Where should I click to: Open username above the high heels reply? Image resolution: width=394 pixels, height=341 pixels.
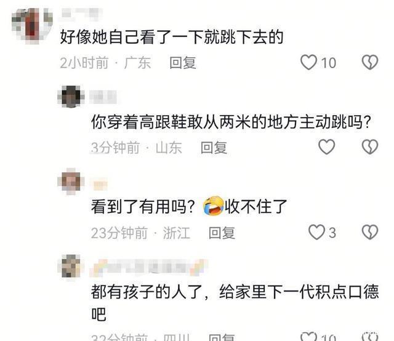(103, 97)
